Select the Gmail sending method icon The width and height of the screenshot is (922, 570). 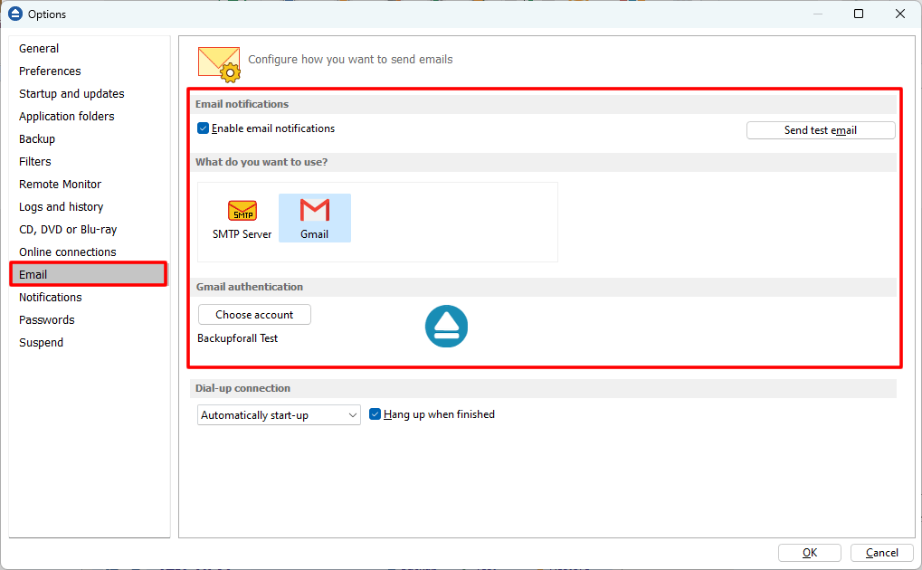[314, 217]
